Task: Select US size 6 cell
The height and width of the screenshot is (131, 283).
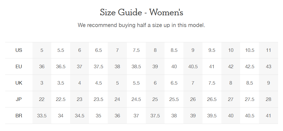Action: (80, 50)
